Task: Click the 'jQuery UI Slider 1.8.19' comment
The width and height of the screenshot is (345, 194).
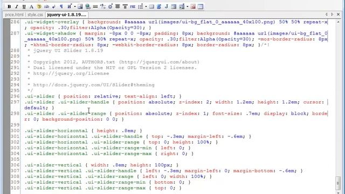Action: click(x=68, y=51)
